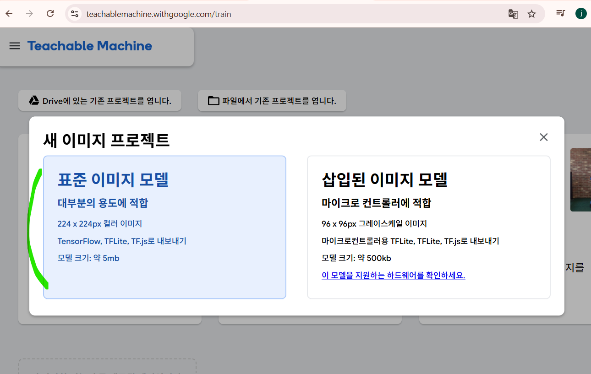Click the '모델 크기: 약 5mb' text
This screenshot has width=591, height=374.
tap(88, 258)
